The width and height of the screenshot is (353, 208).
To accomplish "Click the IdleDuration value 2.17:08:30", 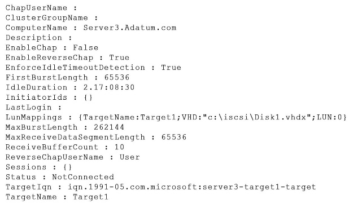I will (x=109, y=87).
